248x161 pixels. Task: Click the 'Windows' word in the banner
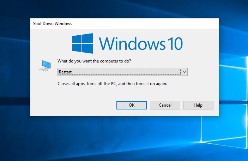coord(131,43)
